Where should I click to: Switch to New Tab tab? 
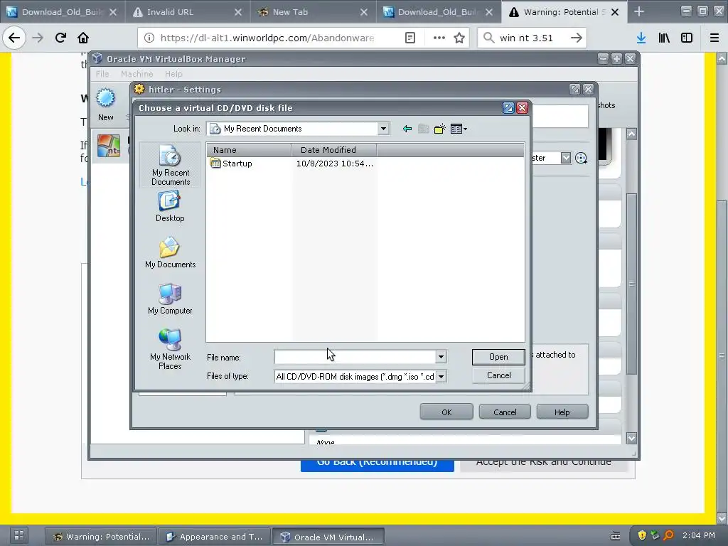point(313,12)
